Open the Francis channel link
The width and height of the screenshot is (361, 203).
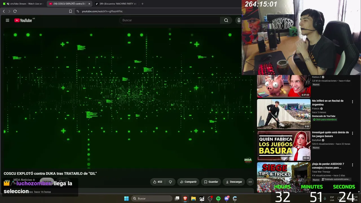coord(316,109)
